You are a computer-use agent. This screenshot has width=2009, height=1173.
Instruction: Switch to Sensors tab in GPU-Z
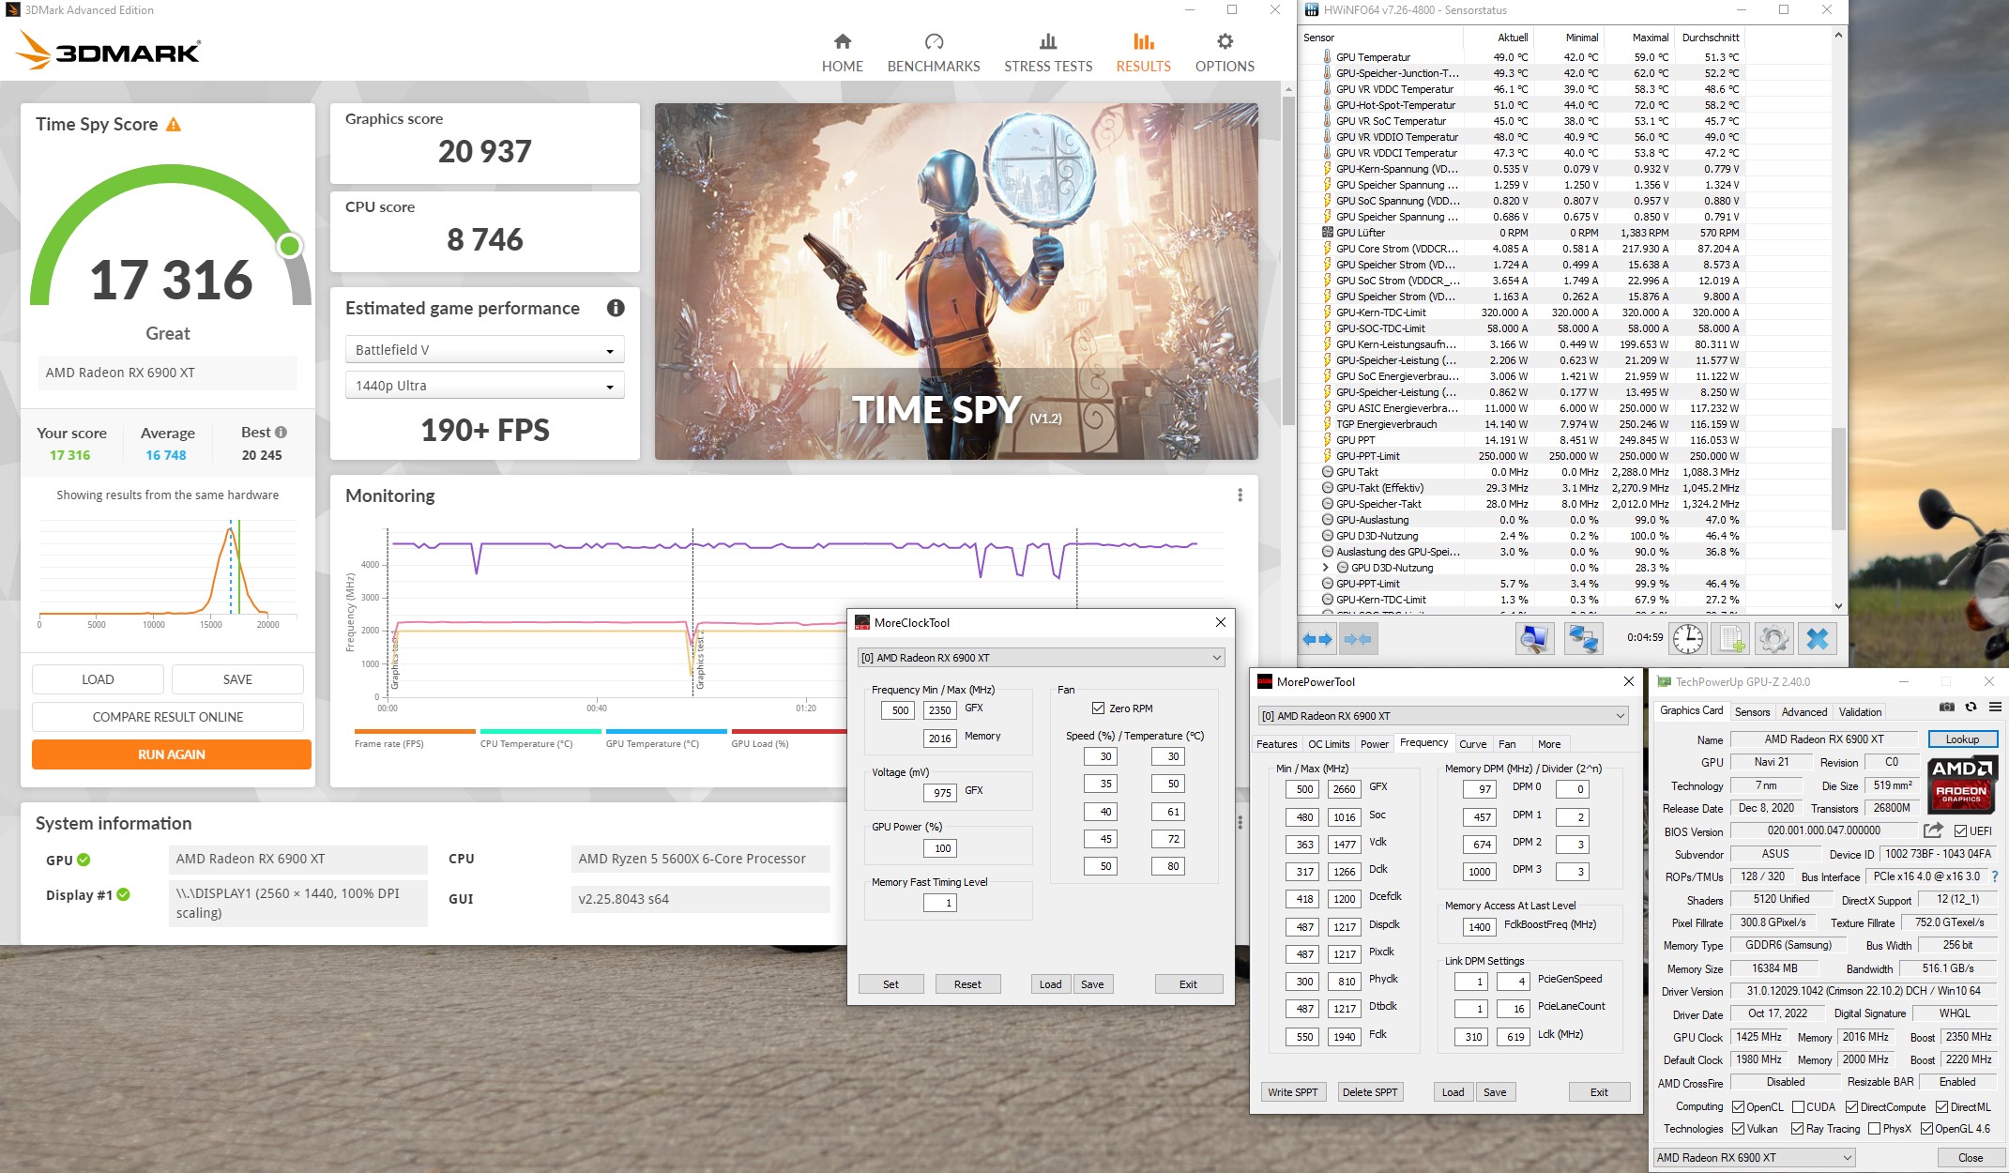(1752, 712)
